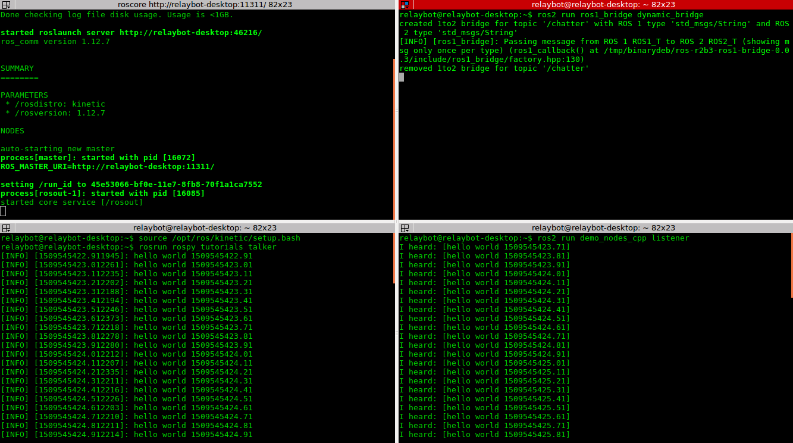The width and height of the screenshot is (793, 443).
Task: Click talker line 'hello world 1509545422.91'
Action: (x=127, y=256)
